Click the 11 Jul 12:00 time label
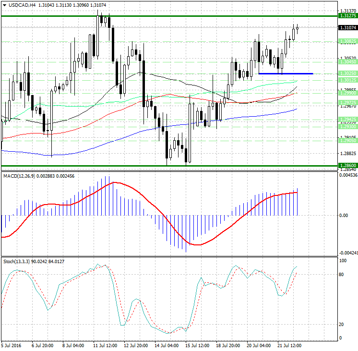Image resolution: width=358 pixels, height=351 pixels. pyautogui.click(x=105, y=346)
